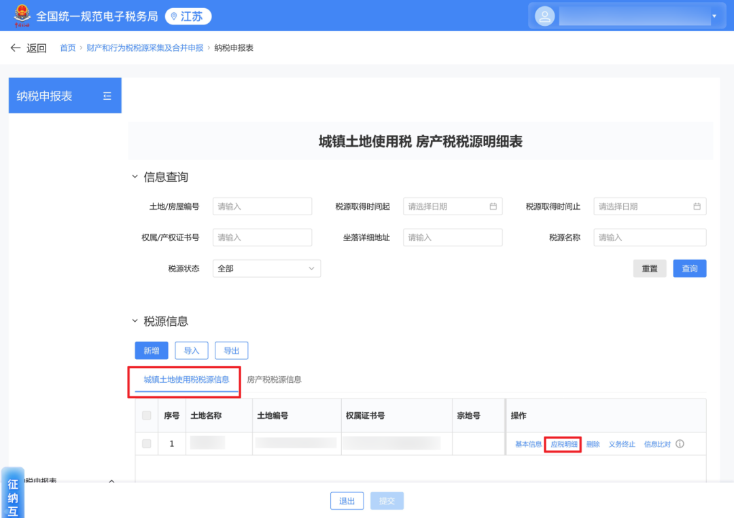The height and width of the screenshot is (518, 734).
Task: Click the tax bureau national emblem logo
Action: point(22,16)
